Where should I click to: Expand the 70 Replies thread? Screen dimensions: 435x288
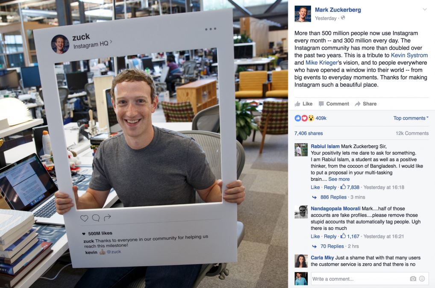pos(332,246)
